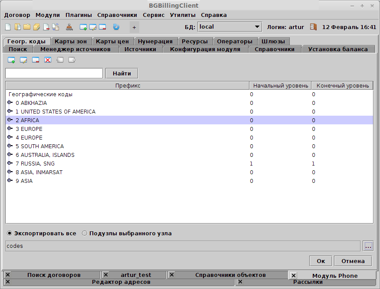This screenshot has width=380, height=289.
Task: Confirm with the Ок button
Action: pos(321,261)
